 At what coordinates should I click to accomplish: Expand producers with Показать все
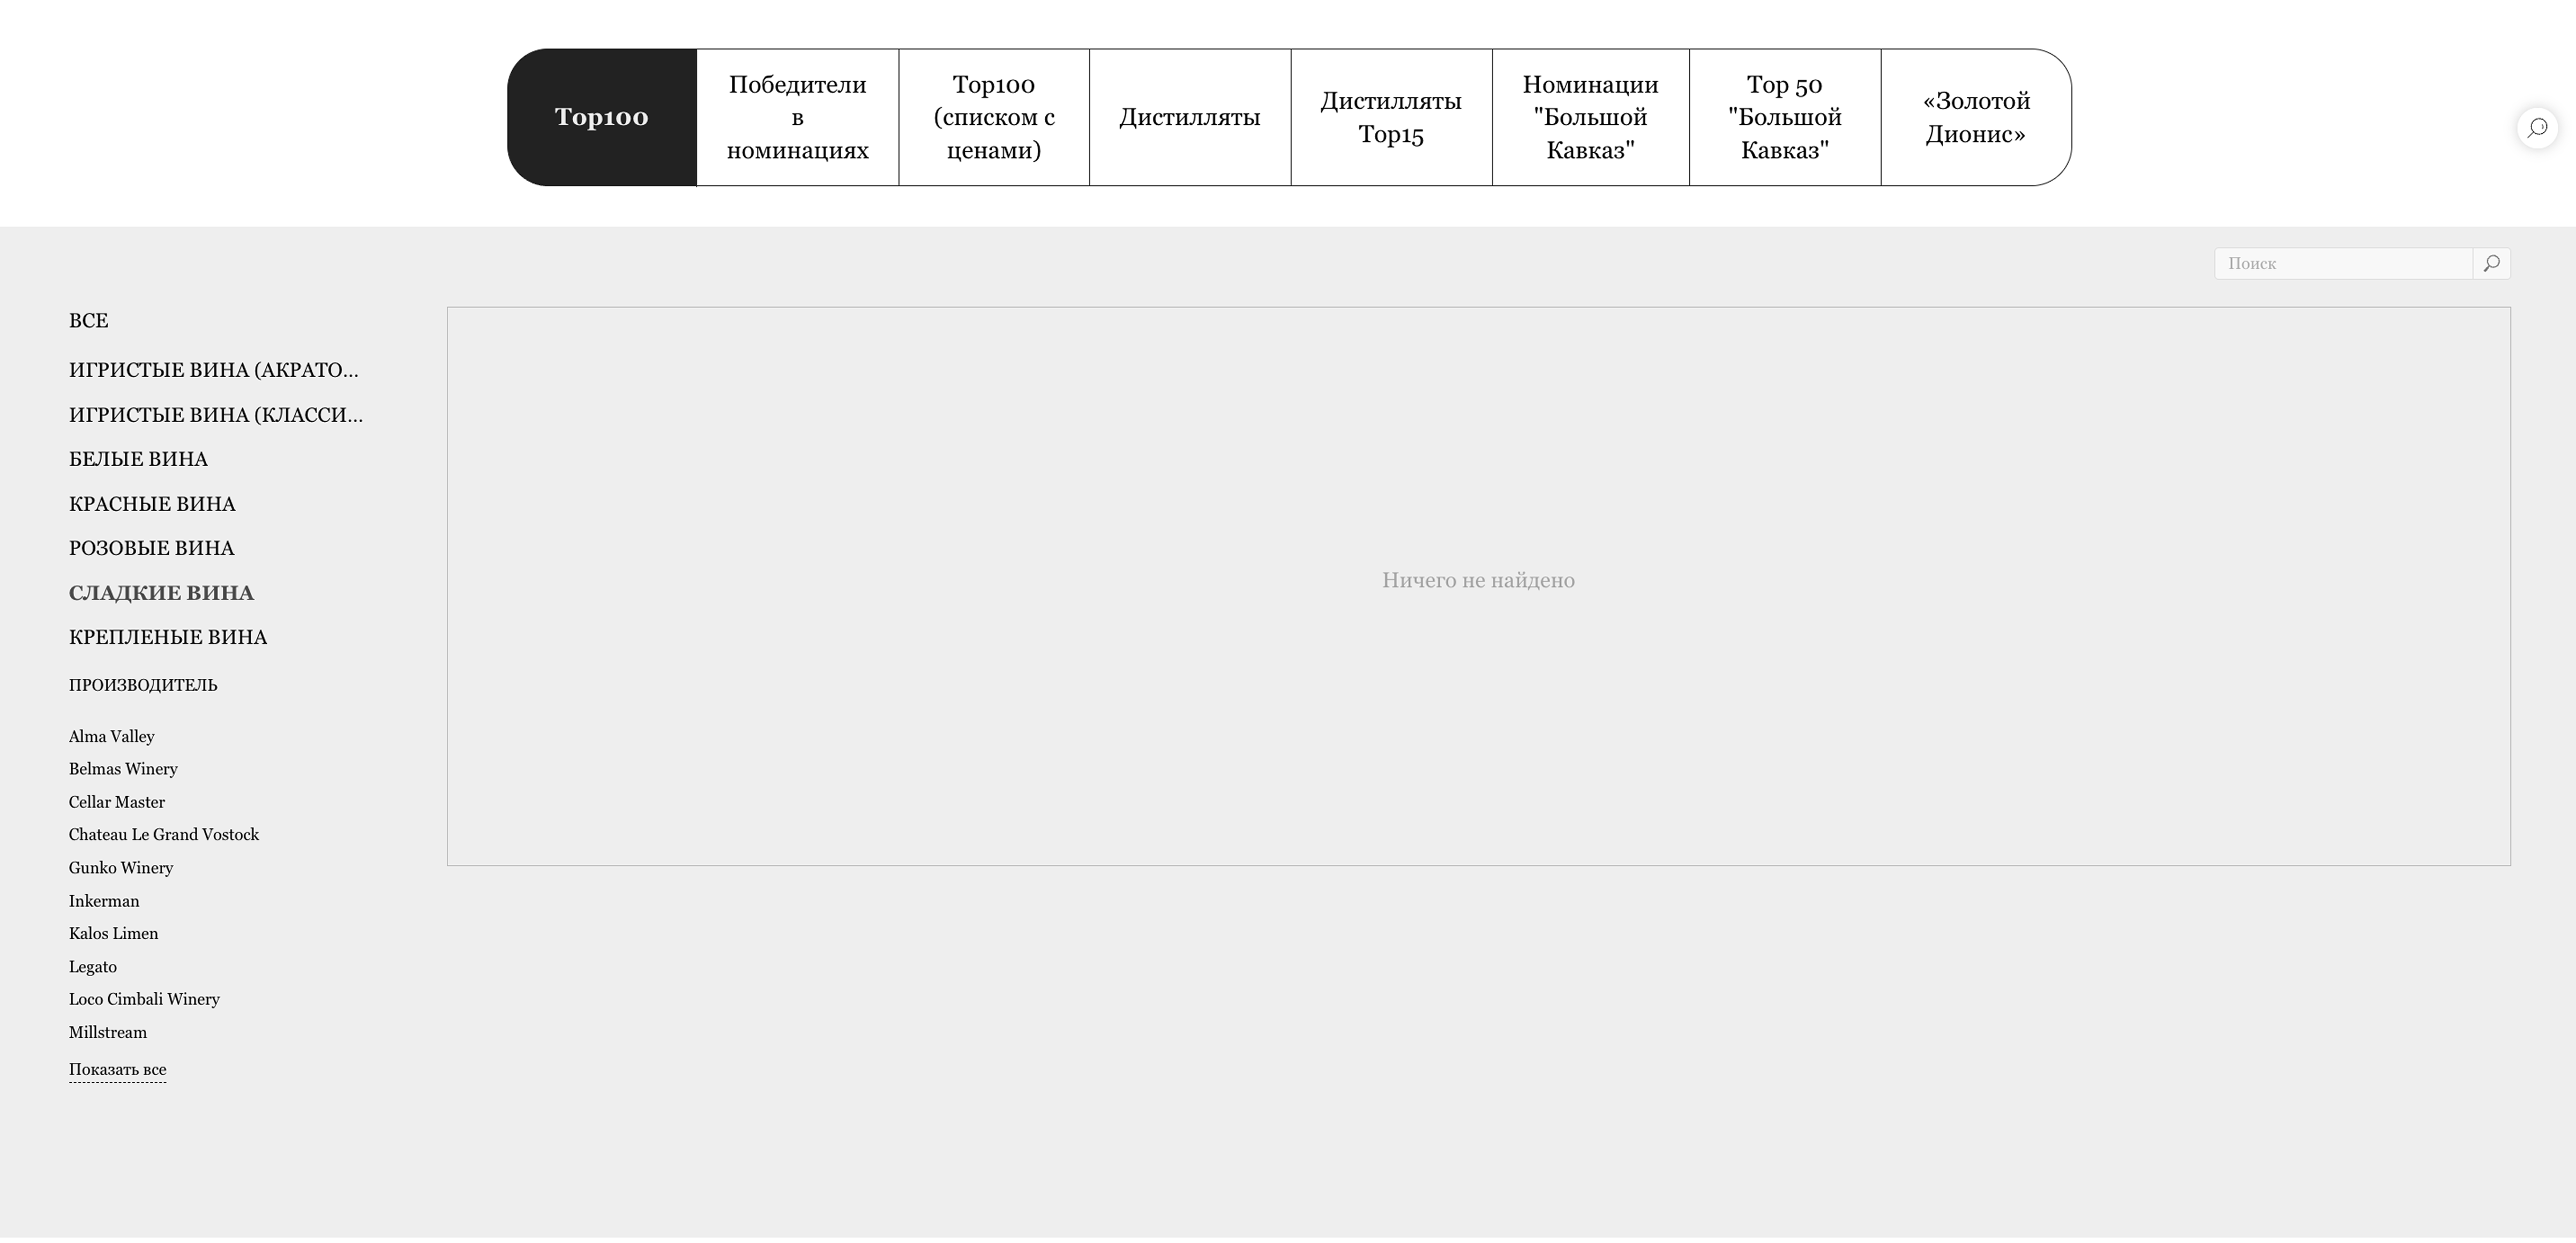pos(117,1069)
